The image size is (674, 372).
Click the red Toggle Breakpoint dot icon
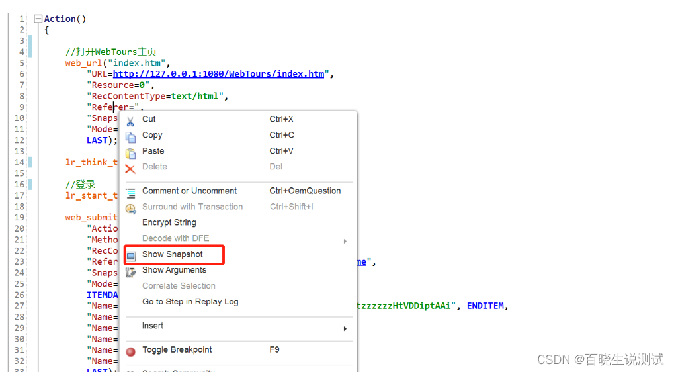(x=131, y=351)
